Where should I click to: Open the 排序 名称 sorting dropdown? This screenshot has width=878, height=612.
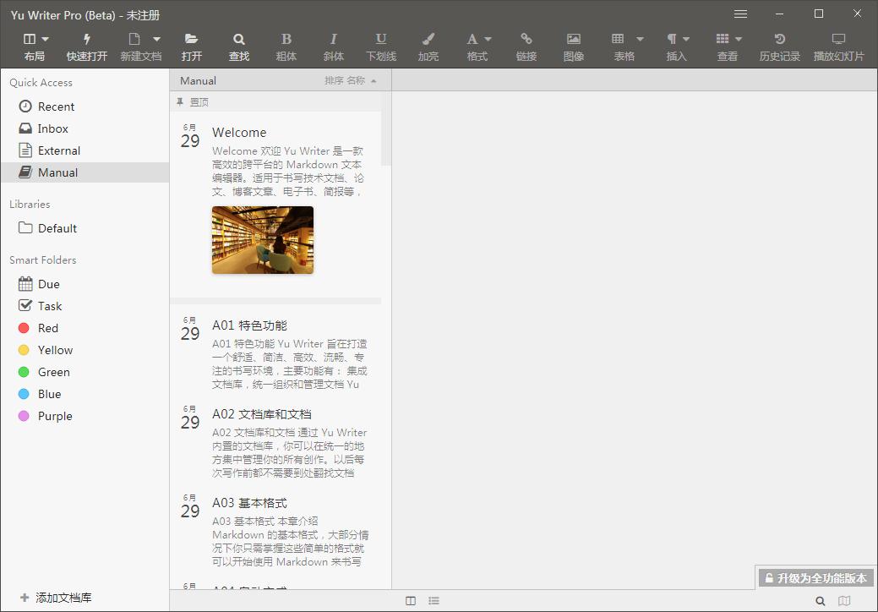(351, 80)
